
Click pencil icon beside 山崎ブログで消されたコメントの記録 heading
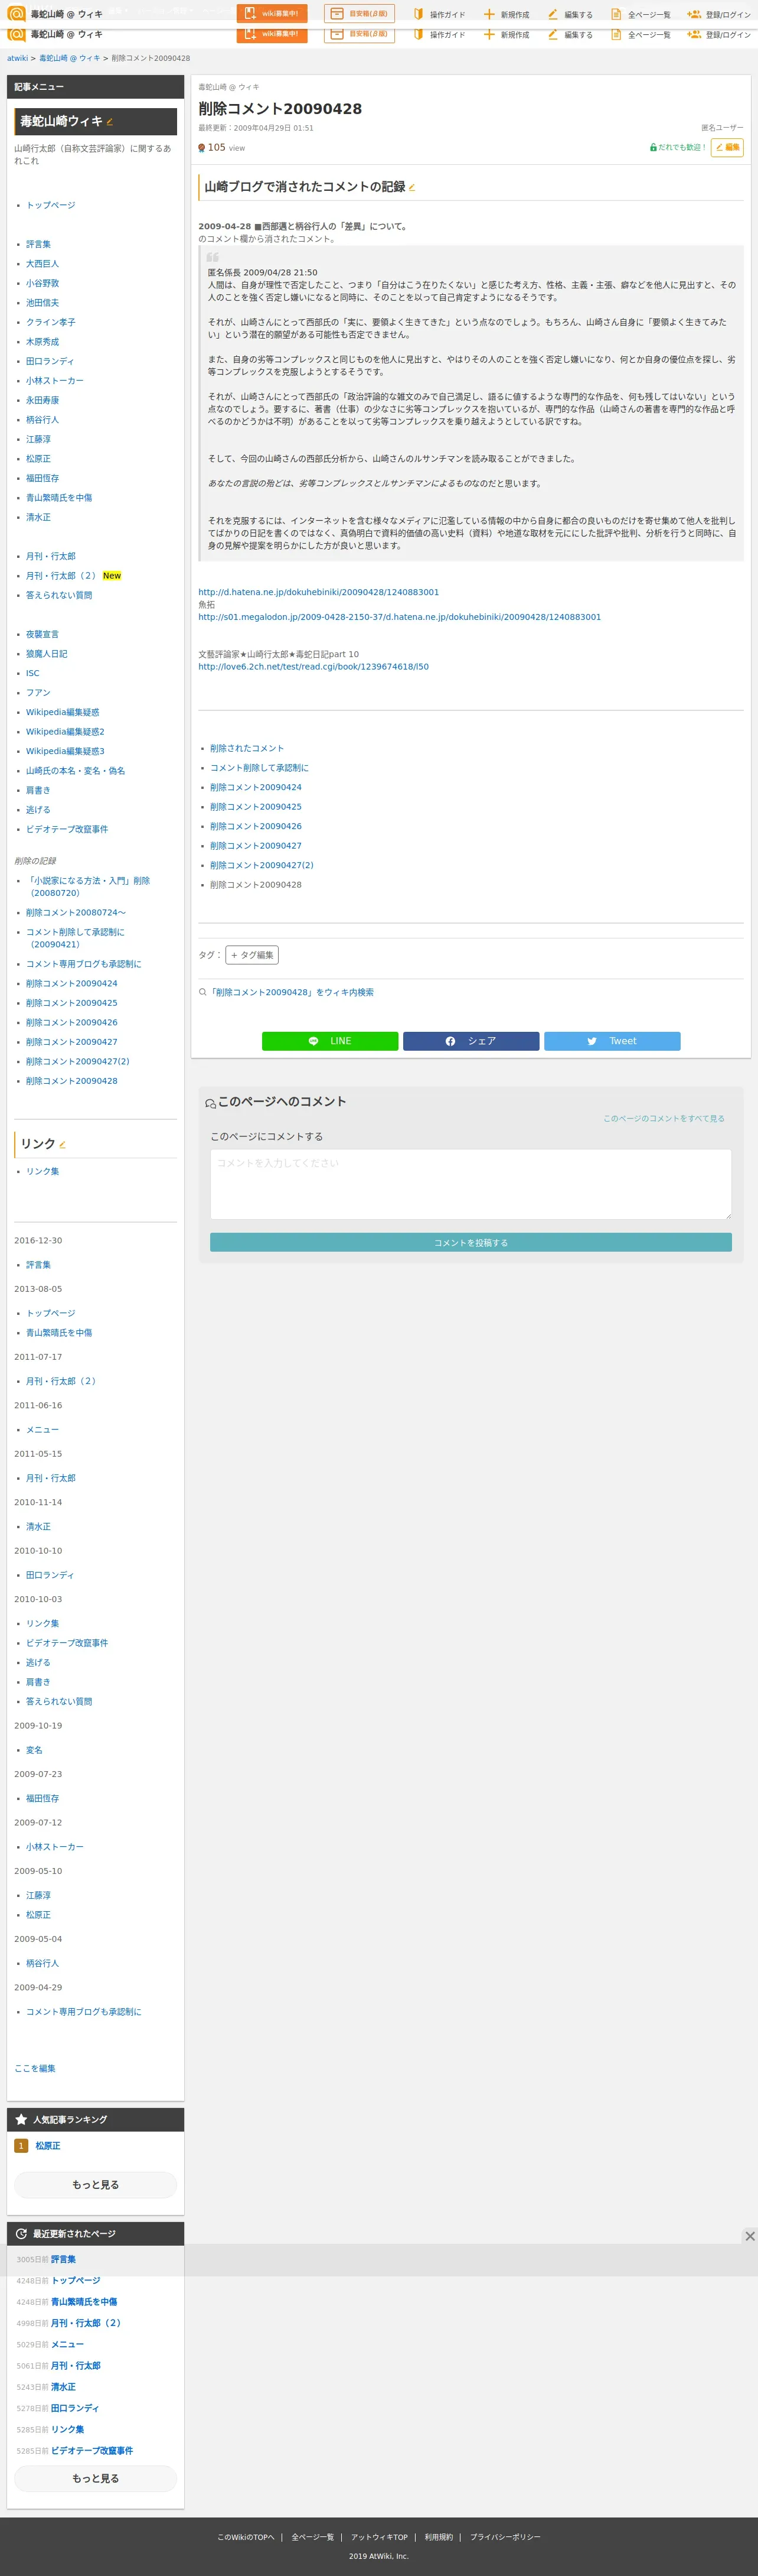413,187
